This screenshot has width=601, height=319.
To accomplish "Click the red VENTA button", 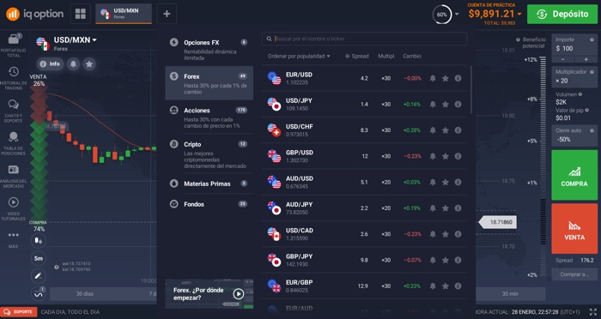I will coord(574,229).
